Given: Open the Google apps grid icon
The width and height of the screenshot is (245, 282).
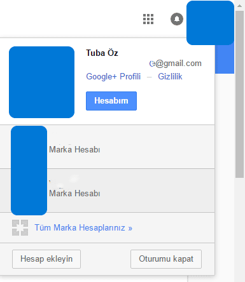Looking at the screenshot, I should (x=148, y=19).
